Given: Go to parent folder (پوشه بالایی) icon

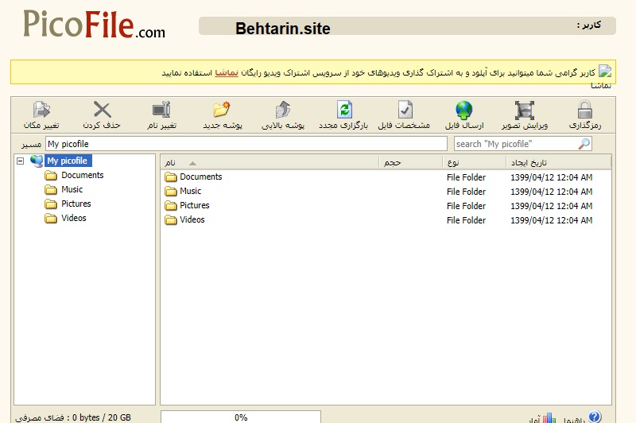Looking at the screenshot, I should pyautogui.click(x=283, y=110).
